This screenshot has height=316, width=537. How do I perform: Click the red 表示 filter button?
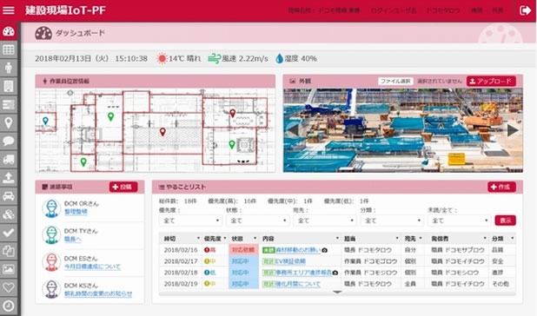[505, 221]
